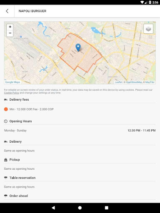The height and width of the screenshot is (213, 160).
Task: Select the Opening Hours heading
Action: tap(20, 121)
